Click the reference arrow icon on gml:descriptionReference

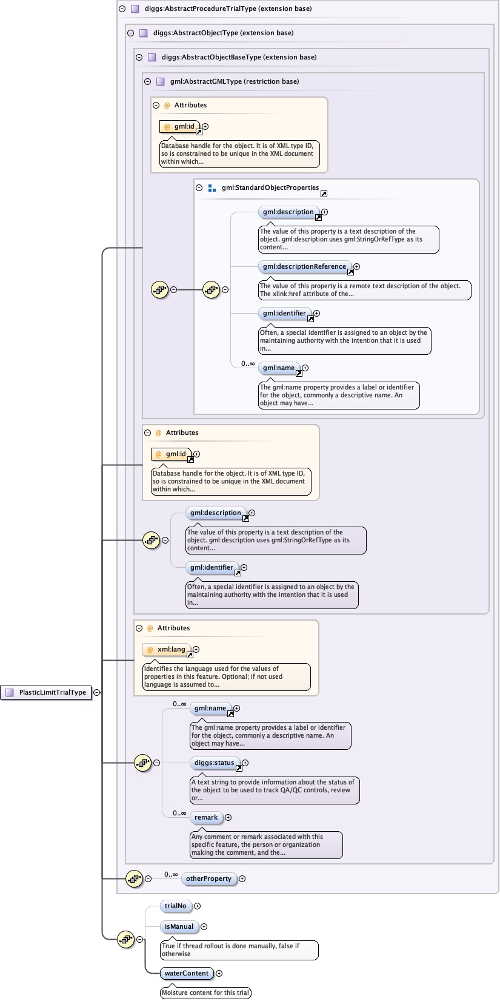click(350, 272)
